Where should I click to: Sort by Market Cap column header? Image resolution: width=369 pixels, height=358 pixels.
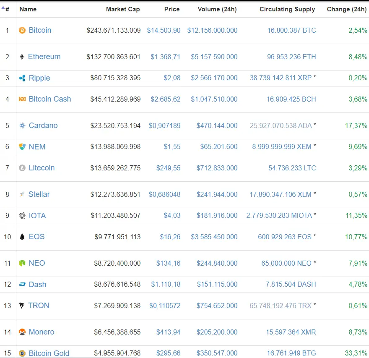(x=123, y=9)
